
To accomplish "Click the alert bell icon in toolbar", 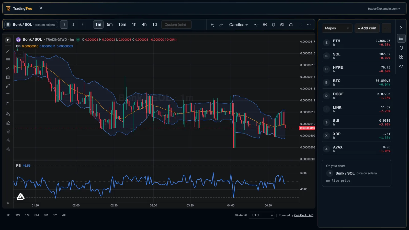I will click(274, 25).
